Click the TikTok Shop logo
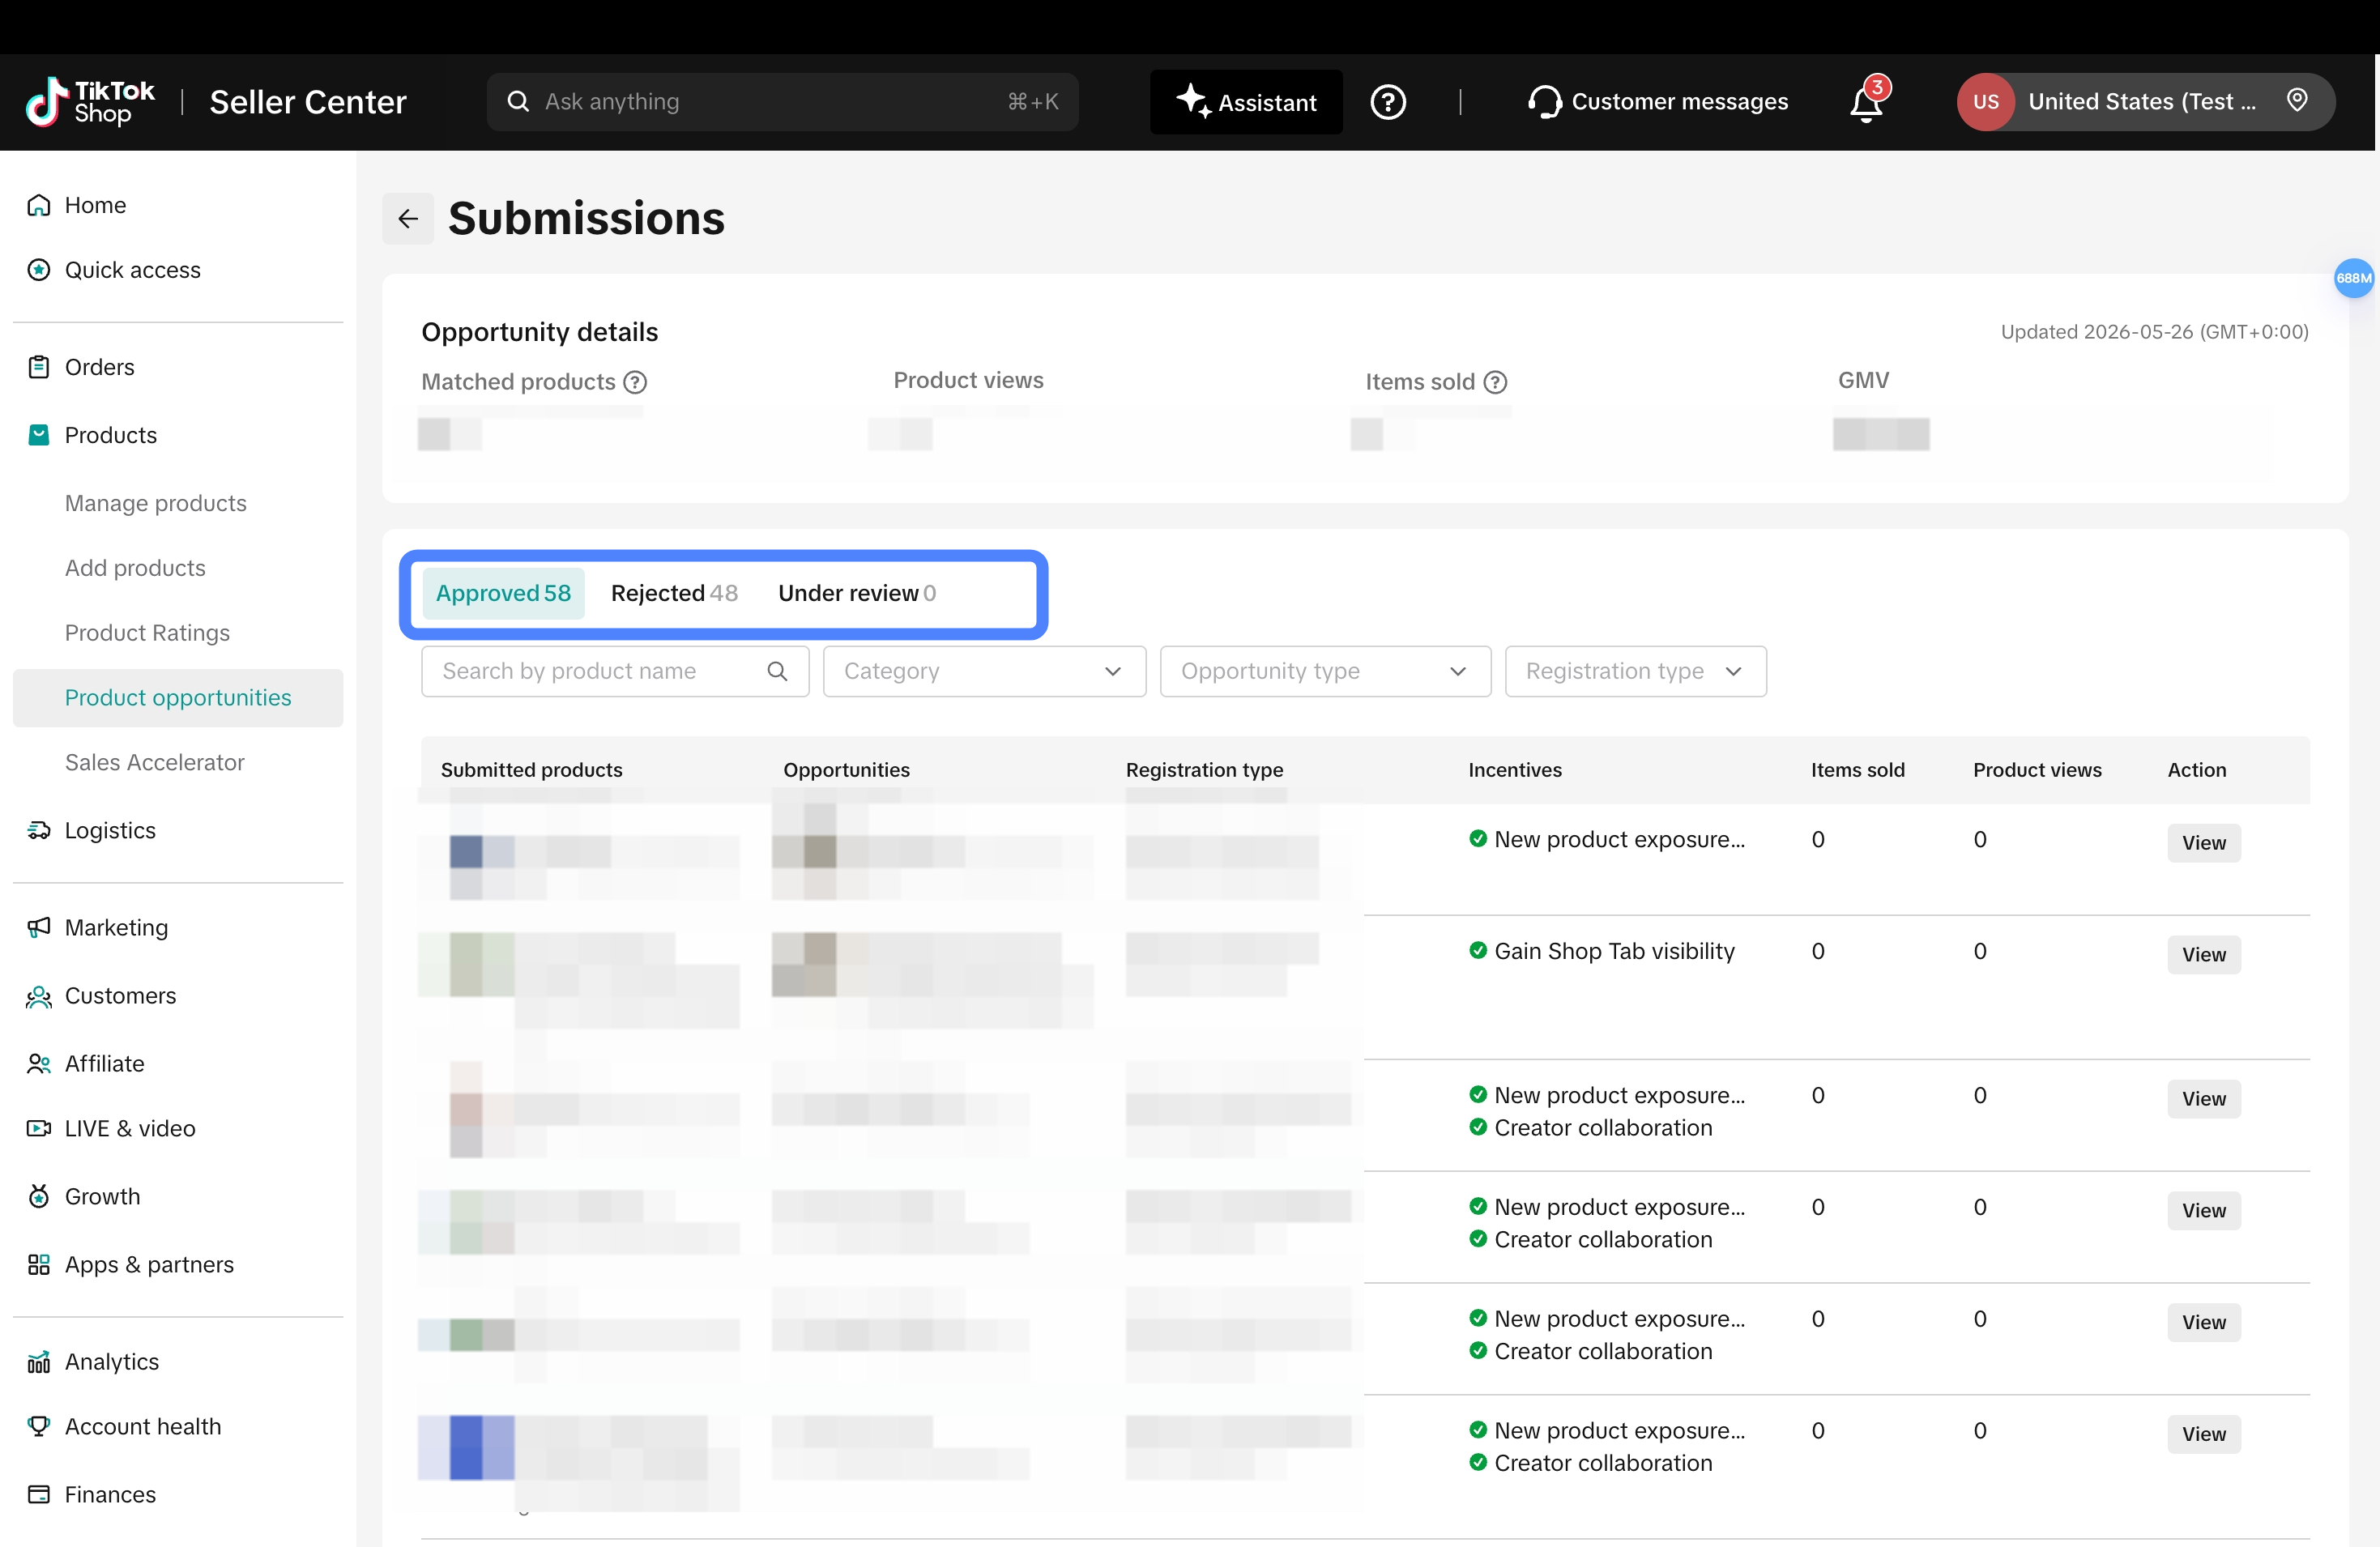Viewport: 2380px width, 1547px height. 90,102
